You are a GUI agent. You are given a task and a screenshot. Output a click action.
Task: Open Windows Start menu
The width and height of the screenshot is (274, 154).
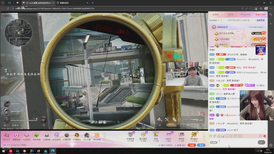coord(3,151)
